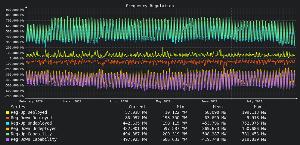Screen dimensions: 300x145
Task: Click the 781.456 MW max value
Action: [x=254, y=134]
